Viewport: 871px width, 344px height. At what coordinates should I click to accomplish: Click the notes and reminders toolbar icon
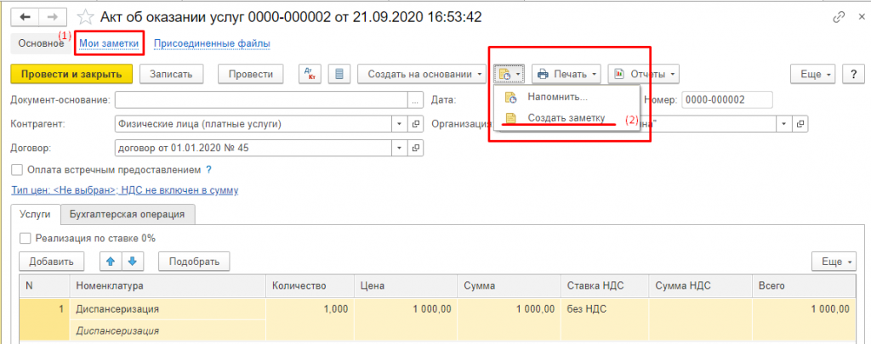510,74
